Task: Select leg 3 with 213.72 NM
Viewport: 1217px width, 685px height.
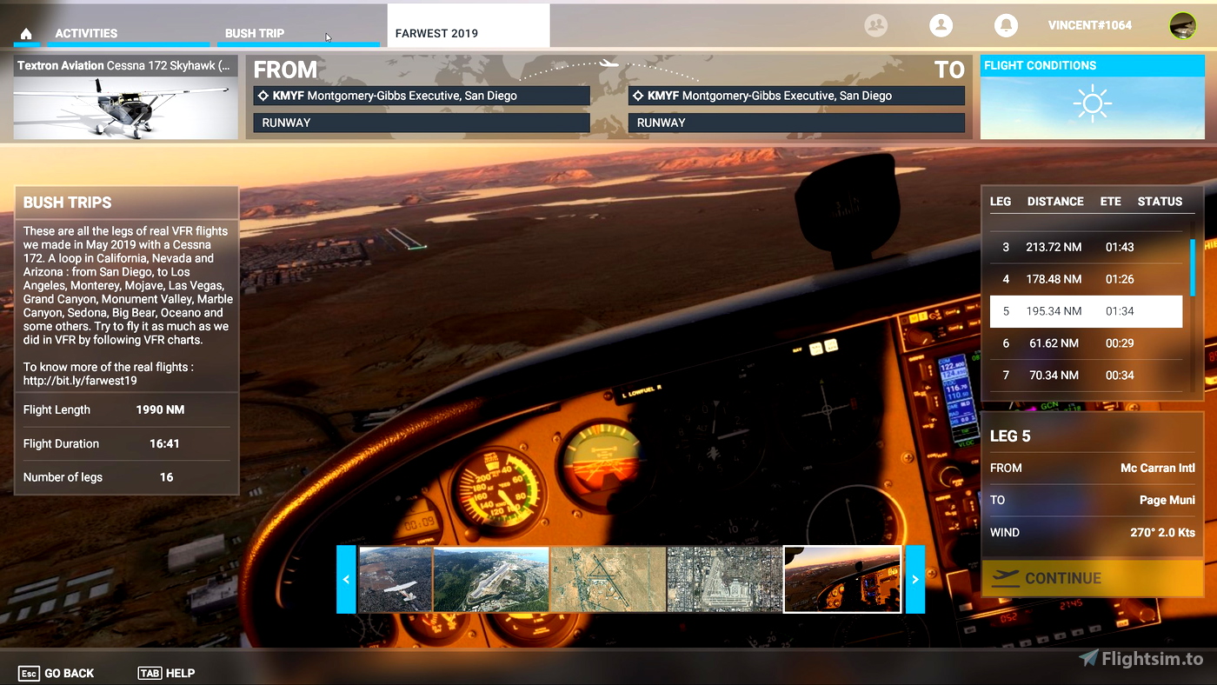Action: 1086,247
